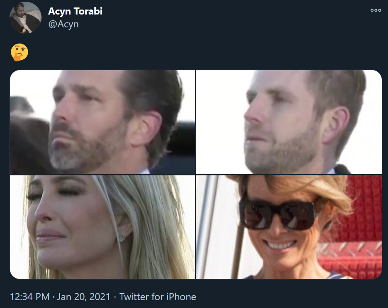Click the @Acyn handle
Viewport: 388px width, 308px height.
tap(63, 24)
